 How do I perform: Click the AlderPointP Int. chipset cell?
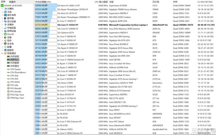point(160,25)
